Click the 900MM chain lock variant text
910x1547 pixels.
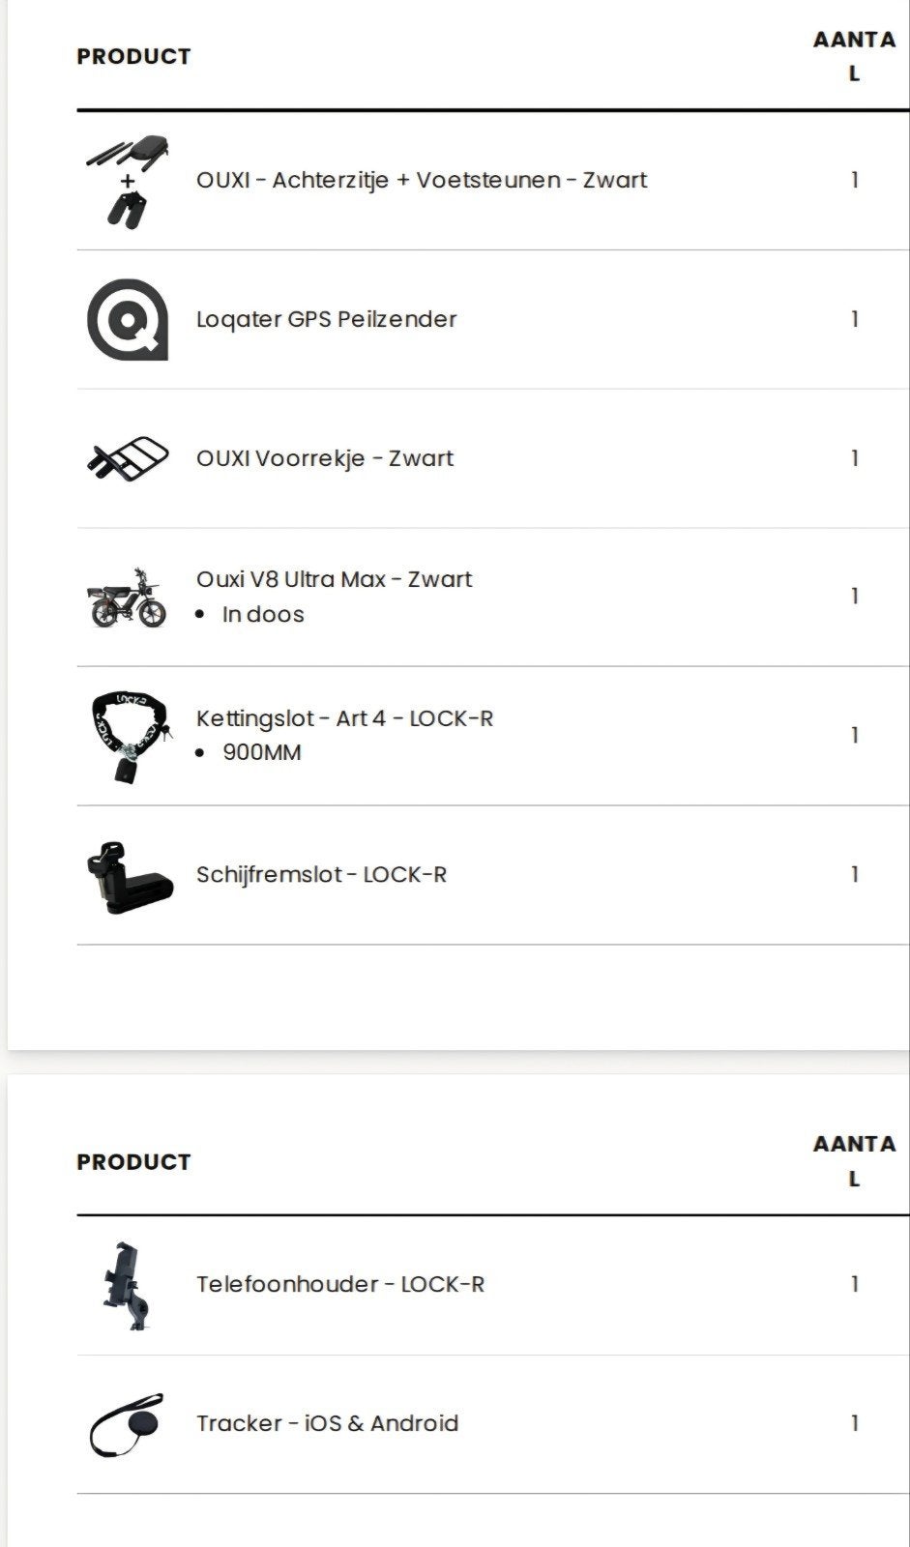coord(262,752)
